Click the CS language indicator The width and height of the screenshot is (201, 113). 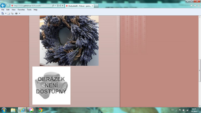172,110
